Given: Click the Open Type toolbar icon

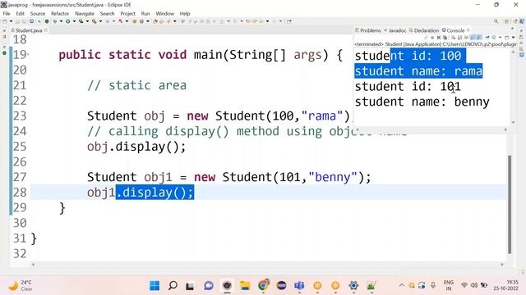Looking at the screenshot, I should (x=155, y=21).
